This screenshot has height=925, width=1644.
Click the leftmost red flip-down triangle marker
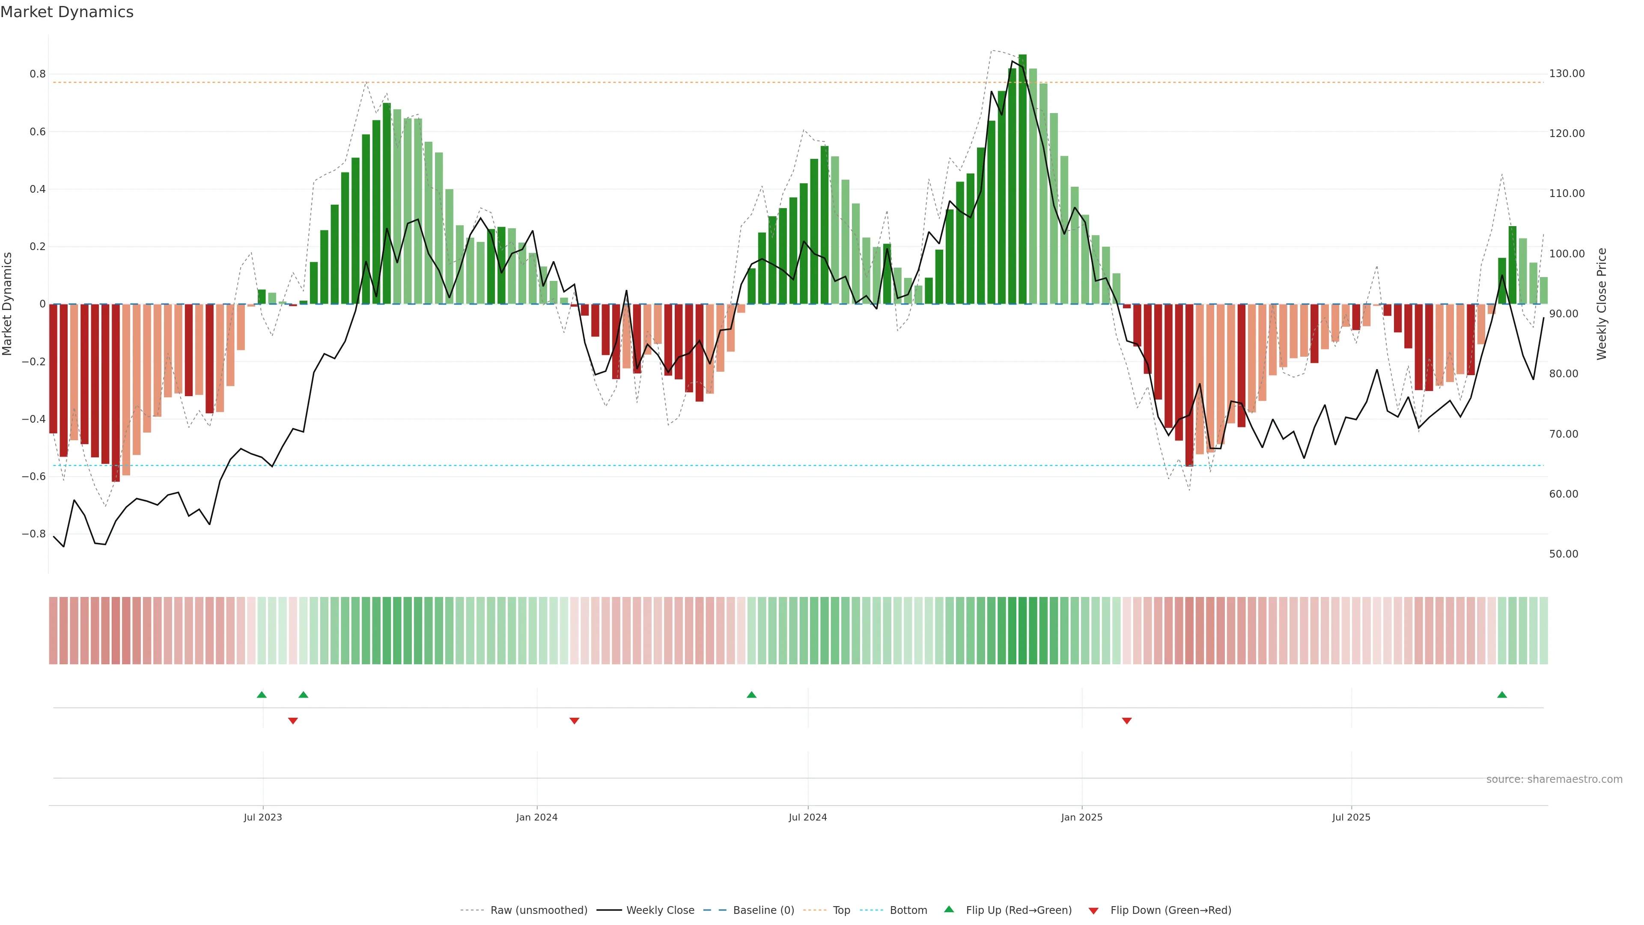pos(293,721)
